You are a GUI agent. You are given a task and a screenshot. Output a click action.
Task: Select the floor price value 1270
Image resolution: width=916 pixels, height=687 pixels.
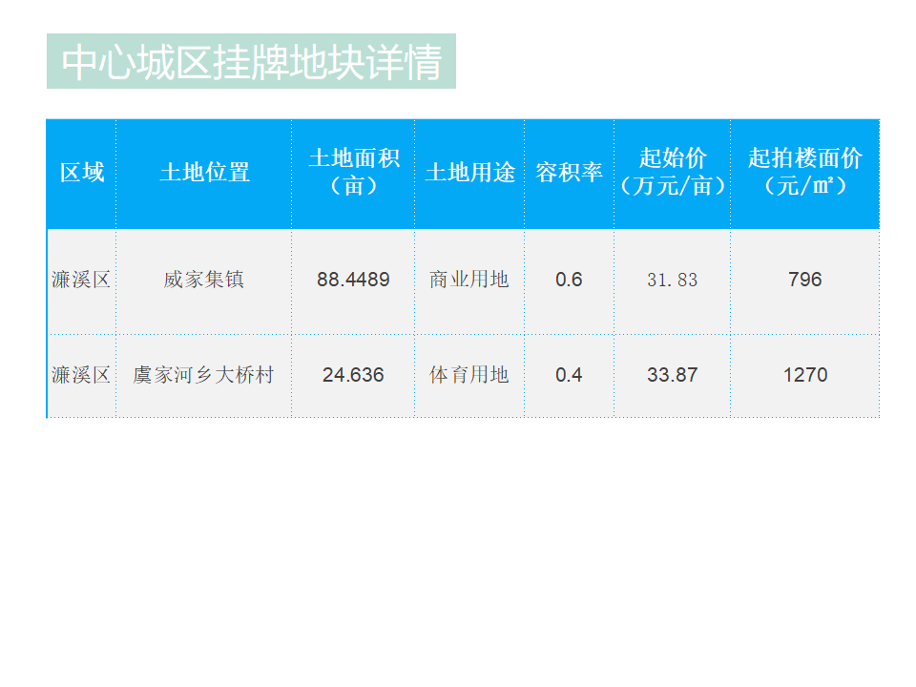(x=805, y=374)
